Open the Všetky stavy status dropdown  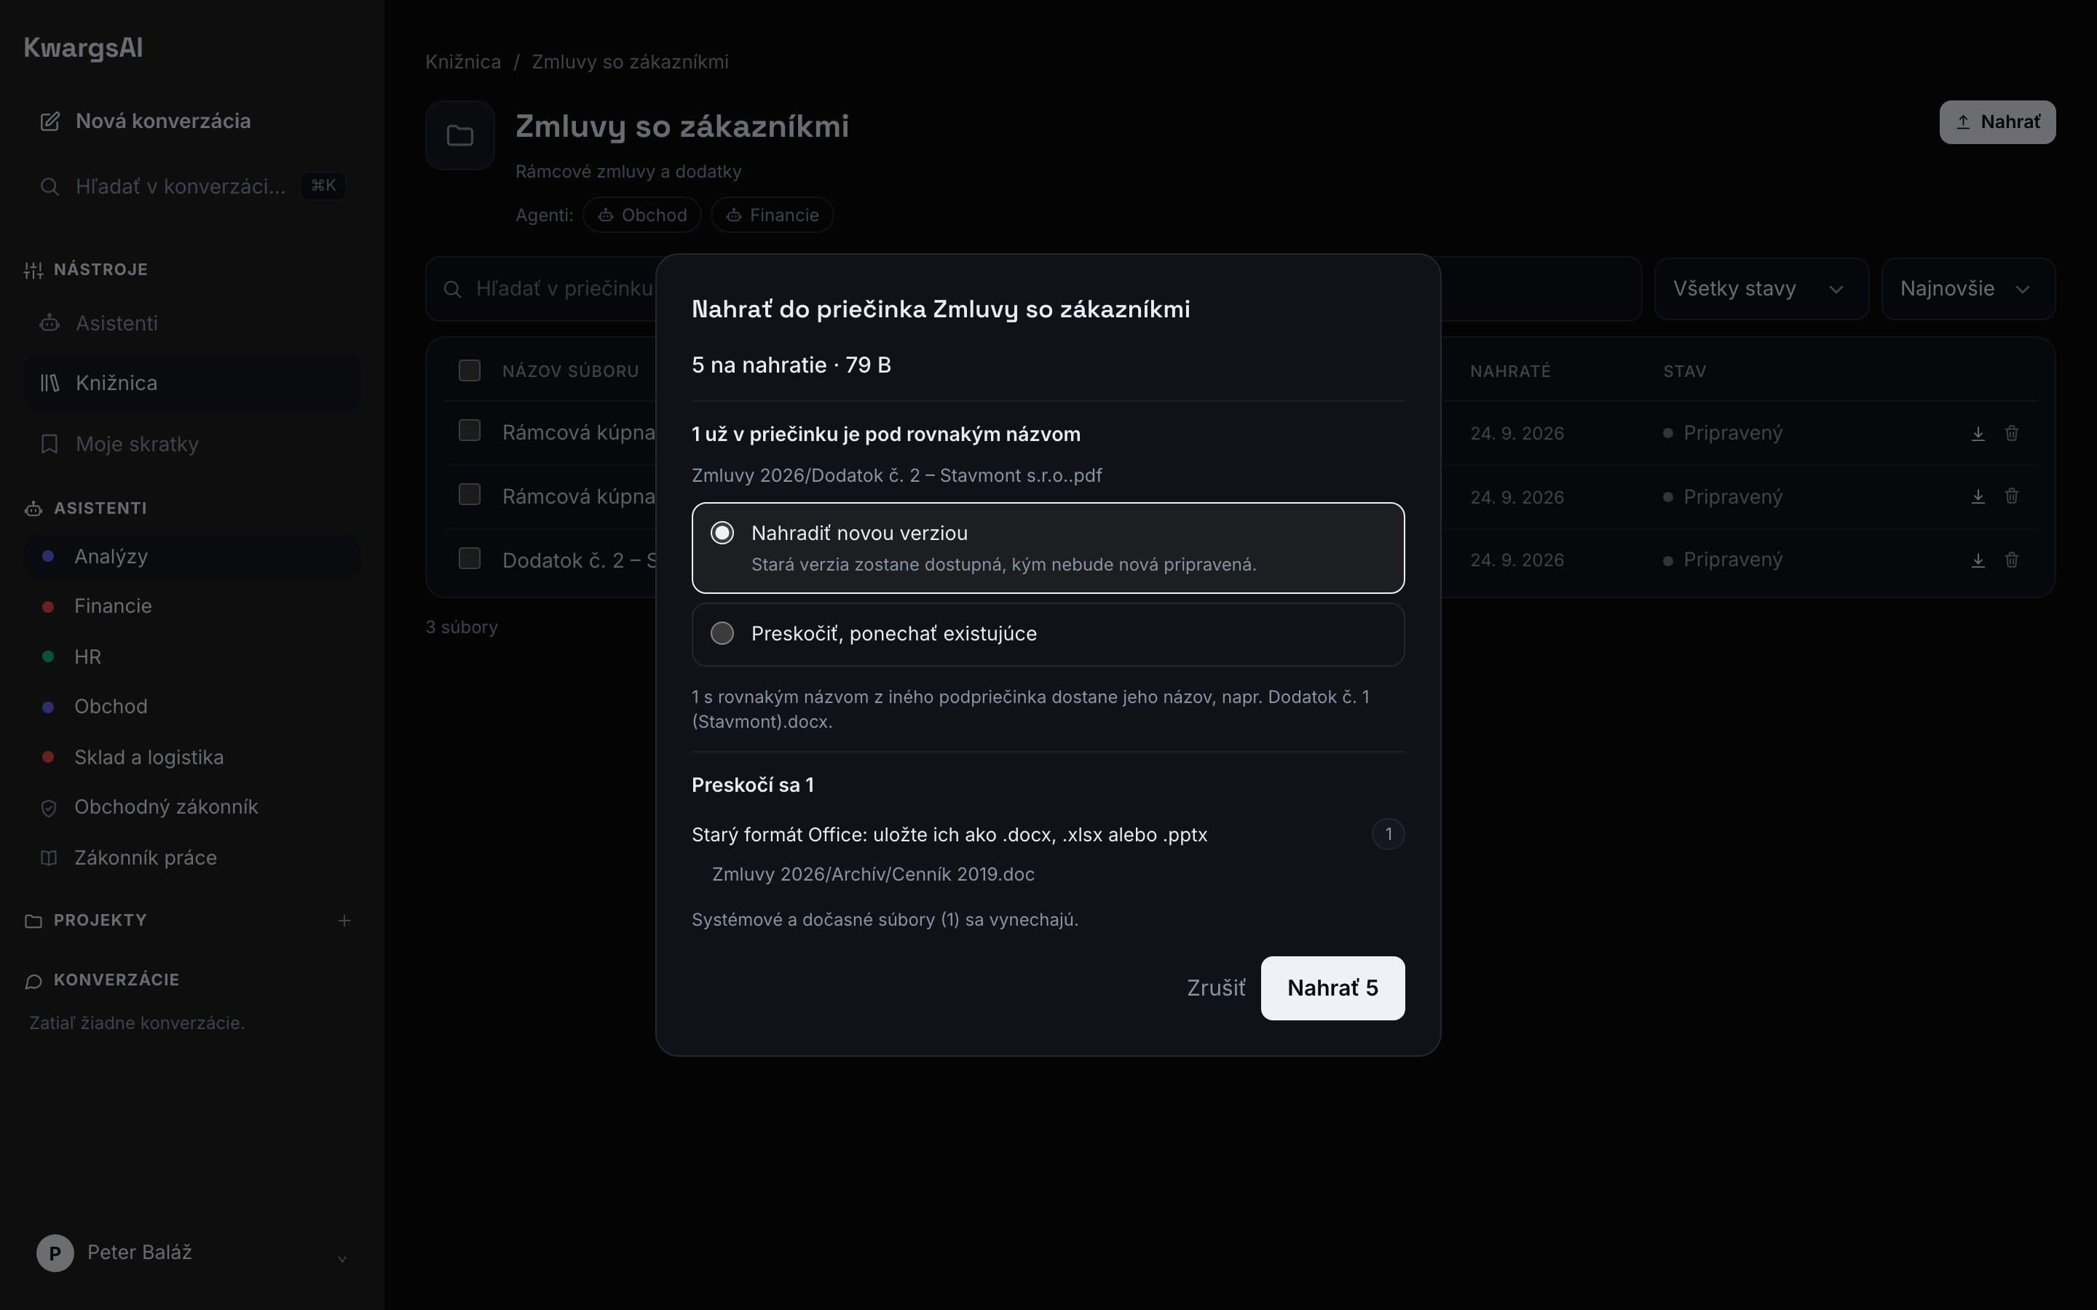[x=1761, y=288]
